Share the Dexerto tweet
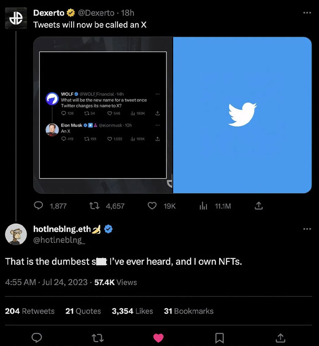 pyautogui.click(x=258, y=206)
